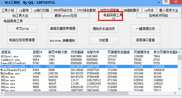Select 360se.exe with process ID 6916

coord(89,80)
